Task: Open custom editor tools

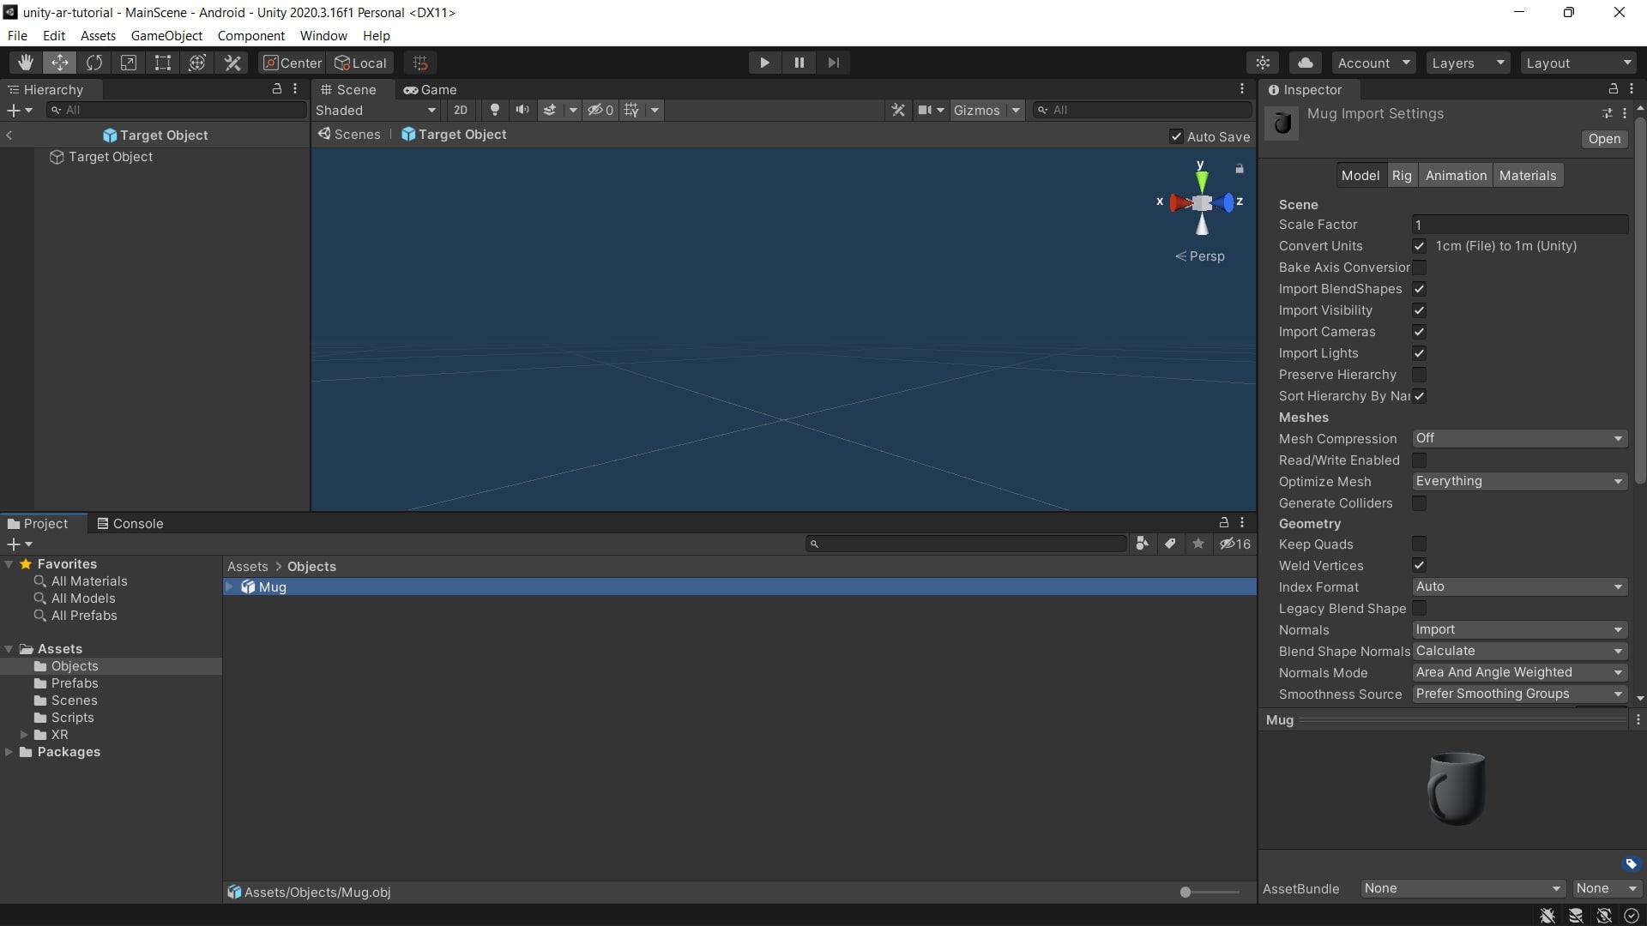Action: pyautogui.click(x=232, y=63)
